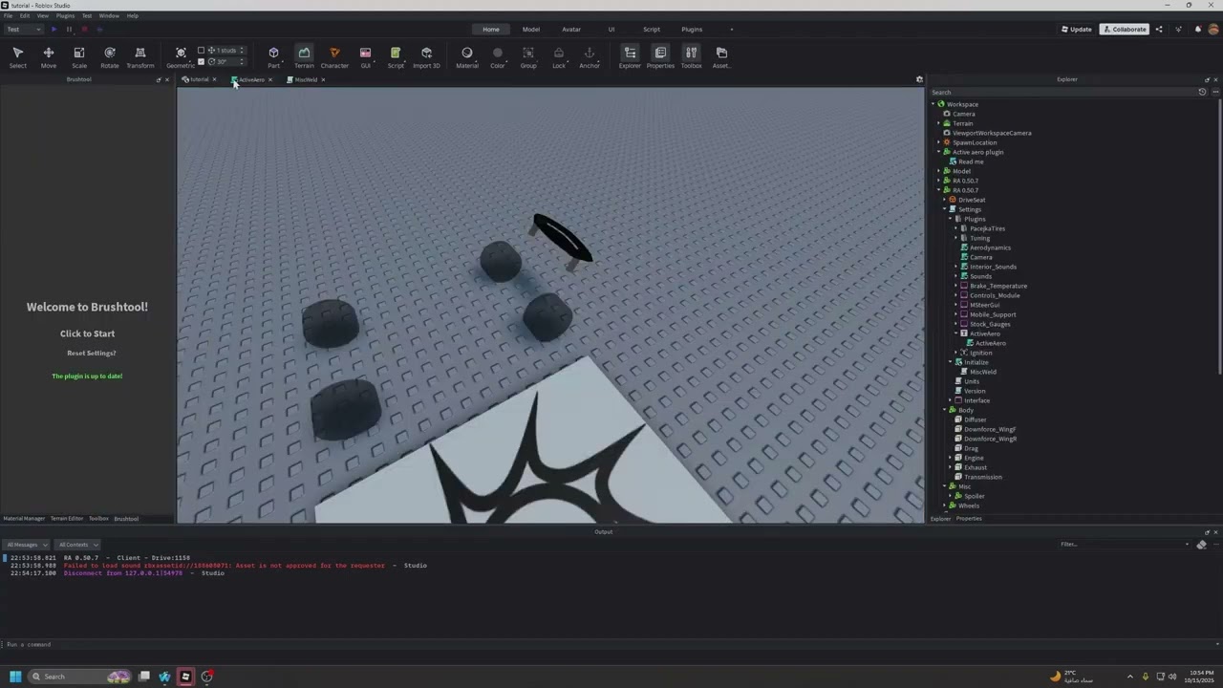1223x688 pixels.
Task: Insert a new Part
Action: 273,57
